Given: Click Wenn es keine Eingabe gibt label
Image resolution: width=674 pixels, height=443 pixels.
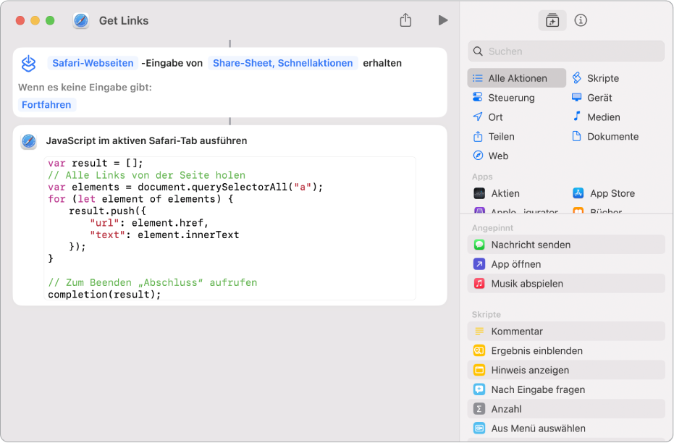Looking at the screenshot, I should (85, 88).
